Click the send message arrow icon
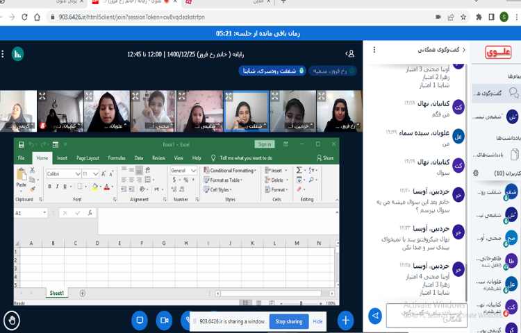 pos(375,316)
